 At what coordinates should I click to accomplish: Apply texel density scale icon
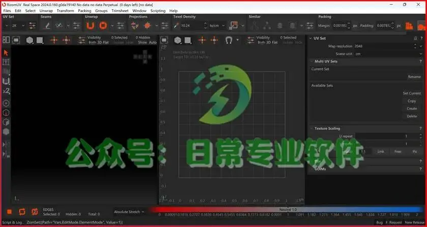234,26
